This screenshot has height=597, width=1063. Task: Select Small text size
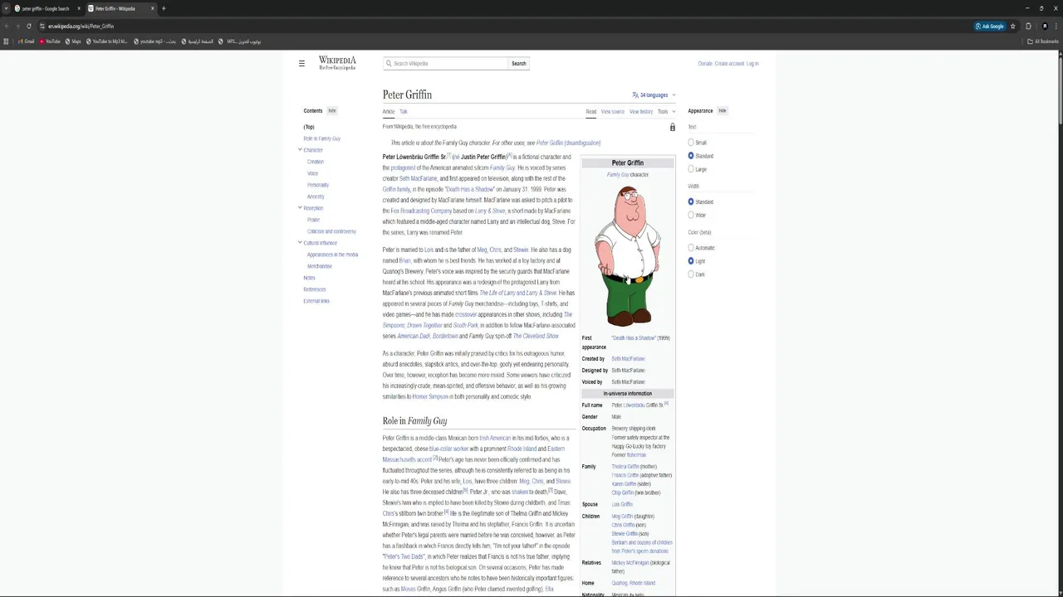coord(691,143)
